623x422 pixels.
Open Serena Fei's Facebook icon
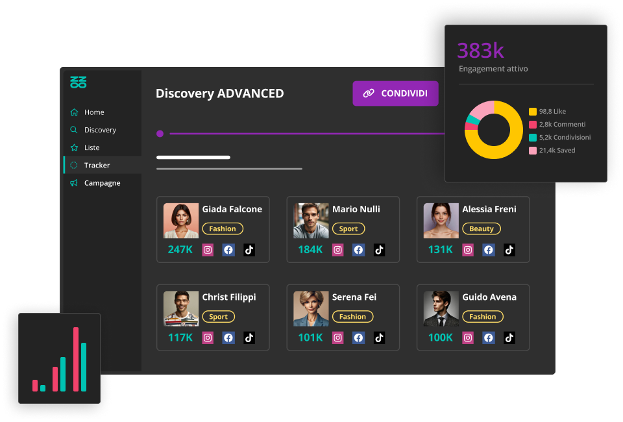tap(358, 338)
